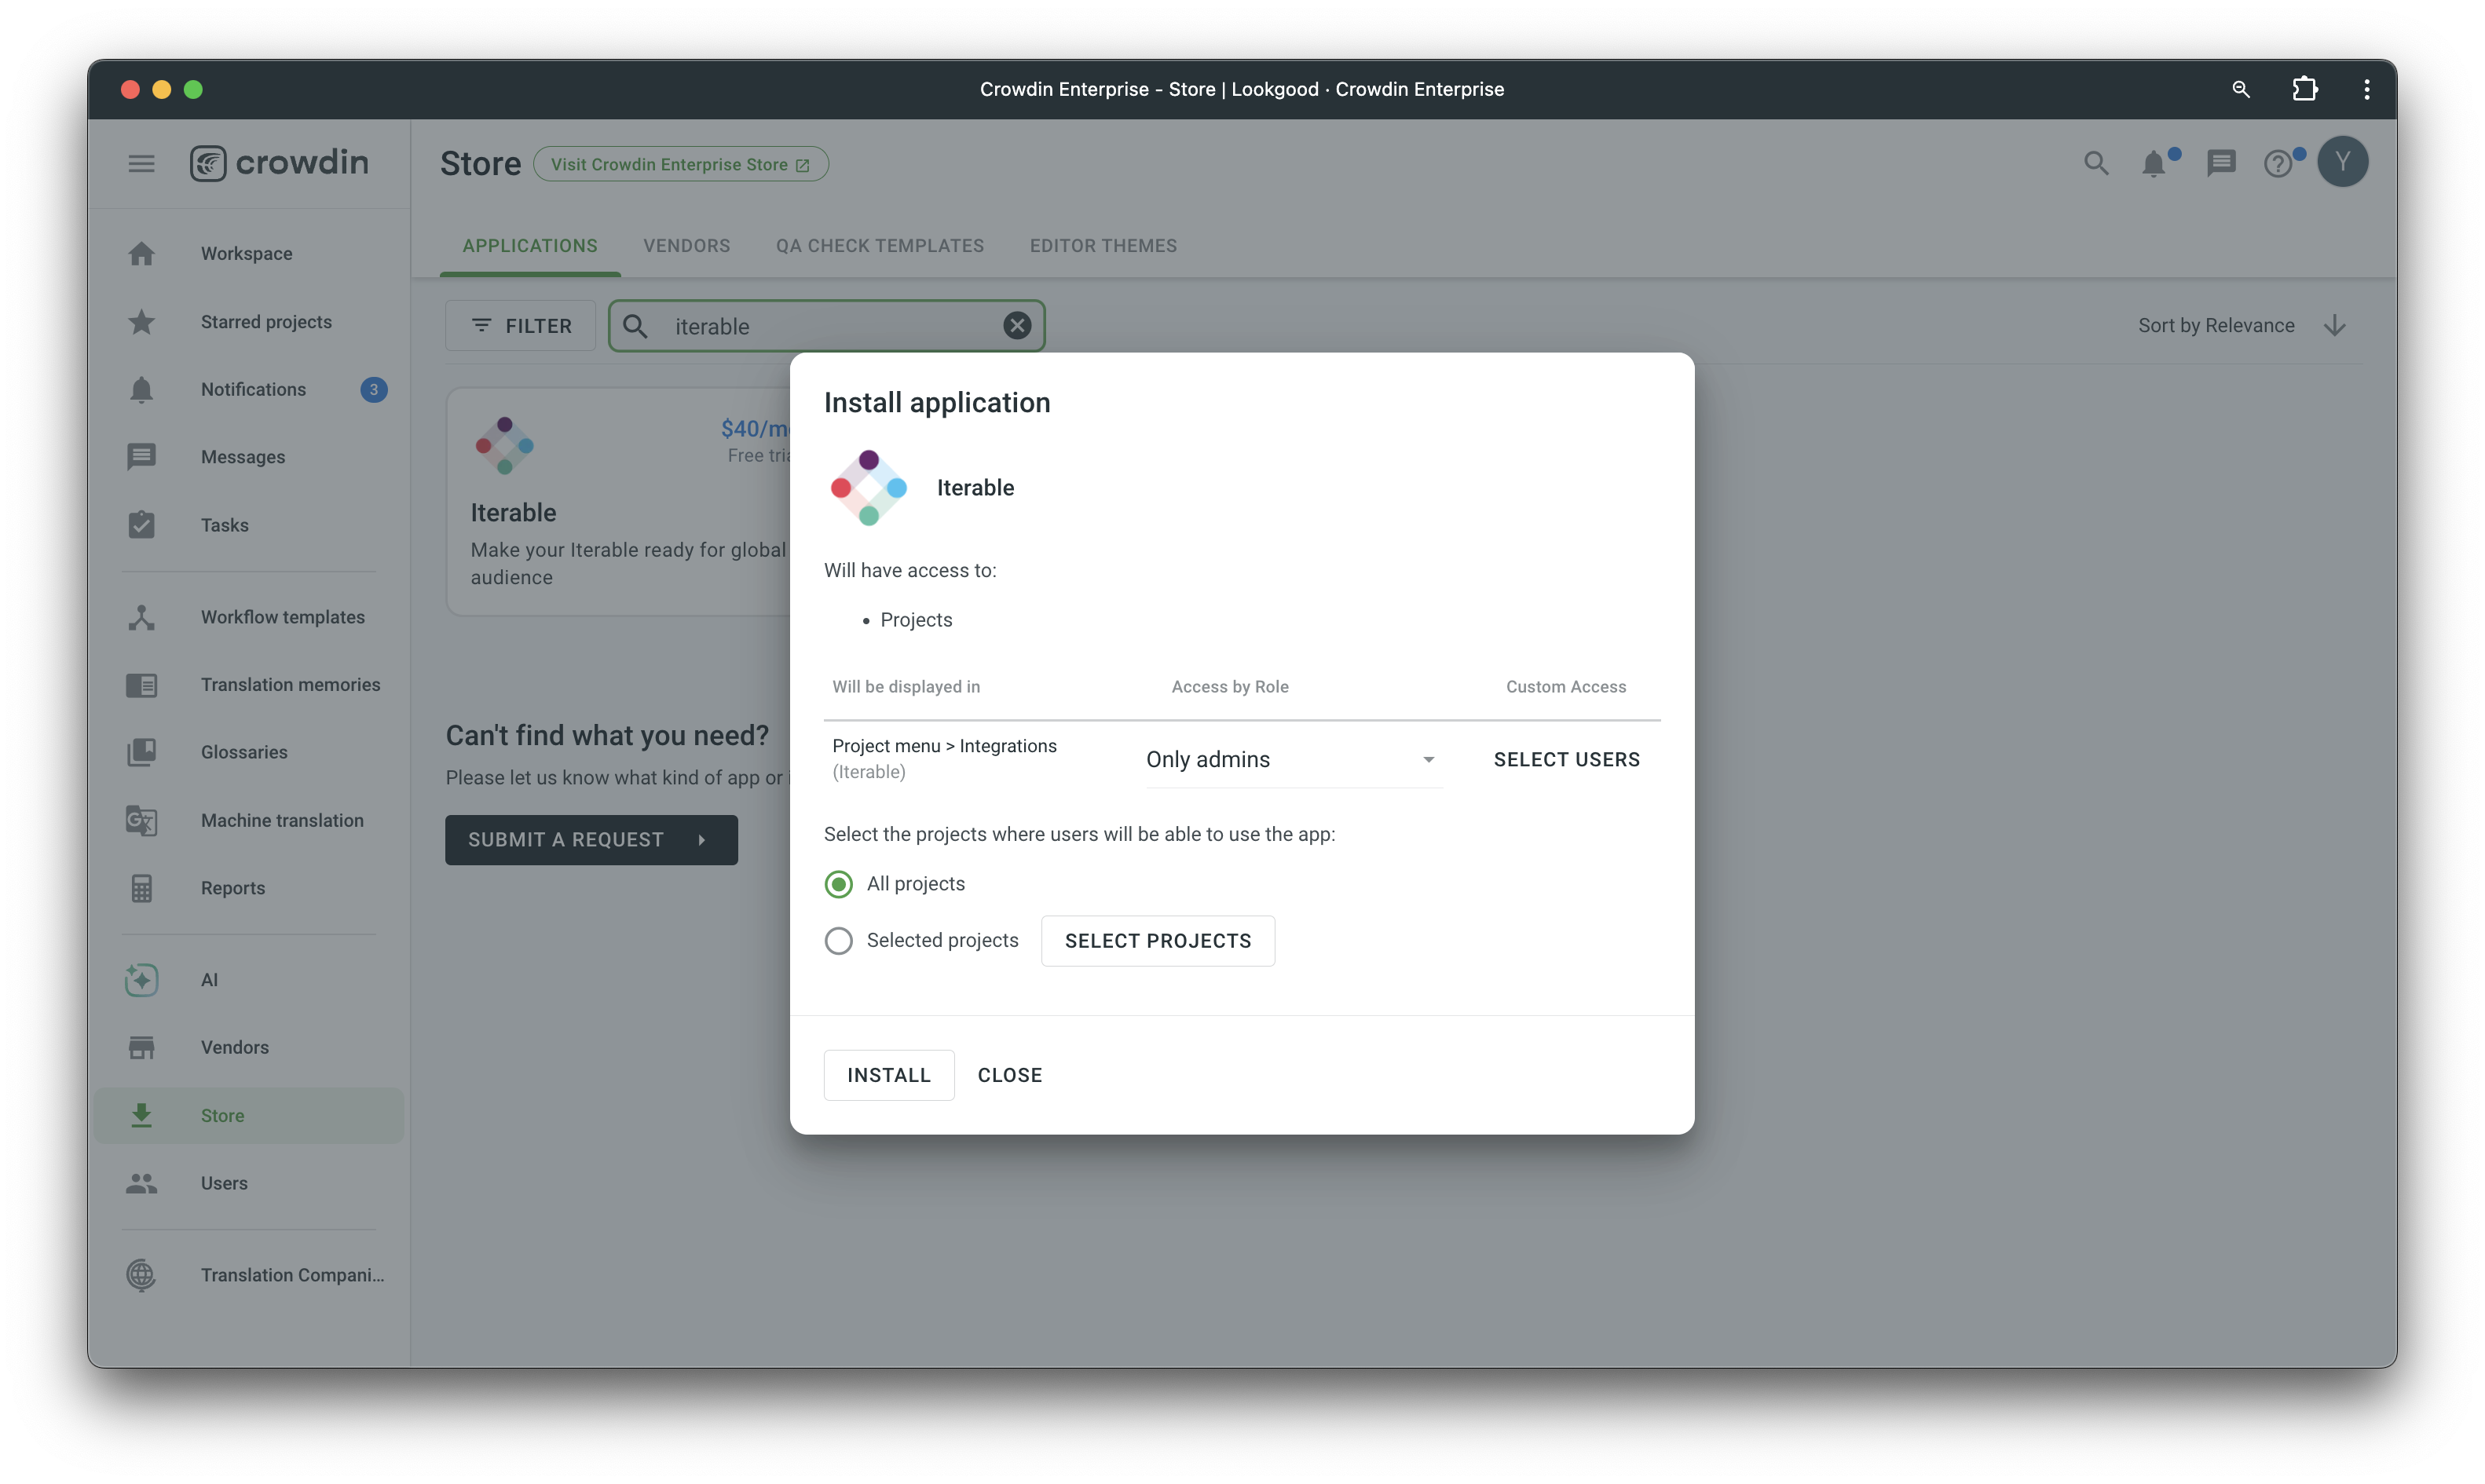Open Reports calculator icon

click(x=141, y=888)
